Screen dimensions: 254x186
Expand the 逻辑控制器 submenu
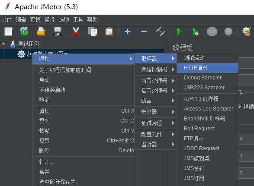(155, 69)
